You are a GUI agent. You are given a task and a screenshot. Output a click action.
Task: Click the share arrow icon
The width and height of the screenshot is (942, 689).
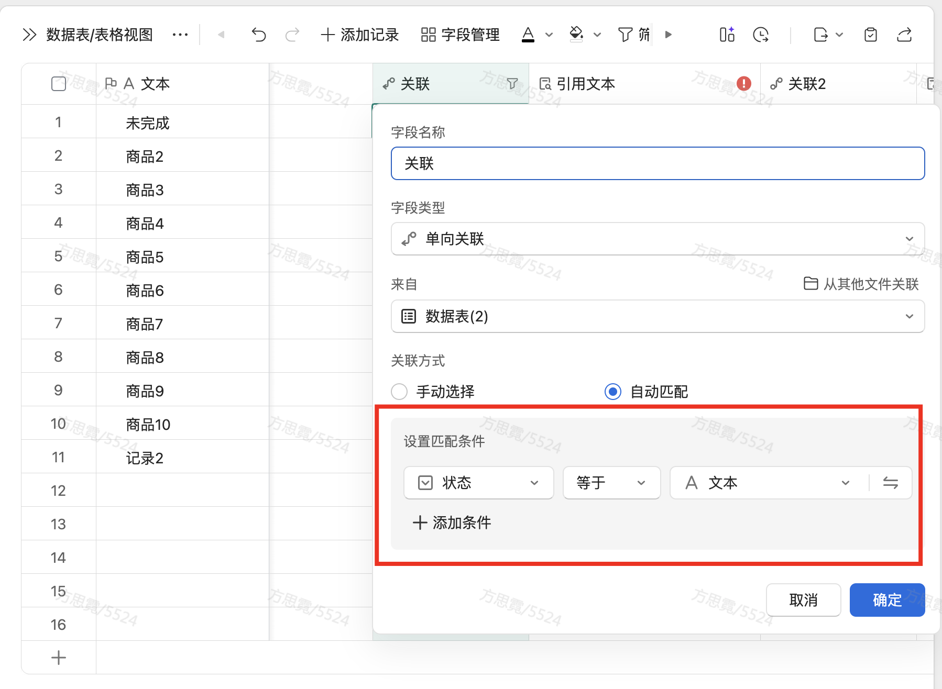(x=904, y=35)
